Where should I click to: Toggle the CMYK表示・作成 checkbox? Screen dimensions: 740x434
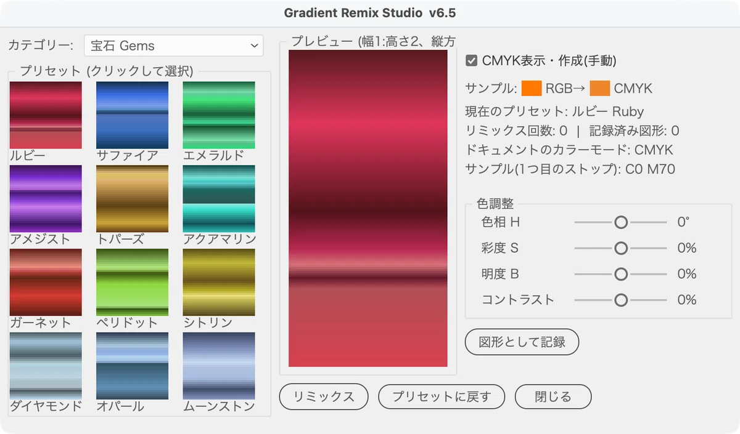[472, 61]
